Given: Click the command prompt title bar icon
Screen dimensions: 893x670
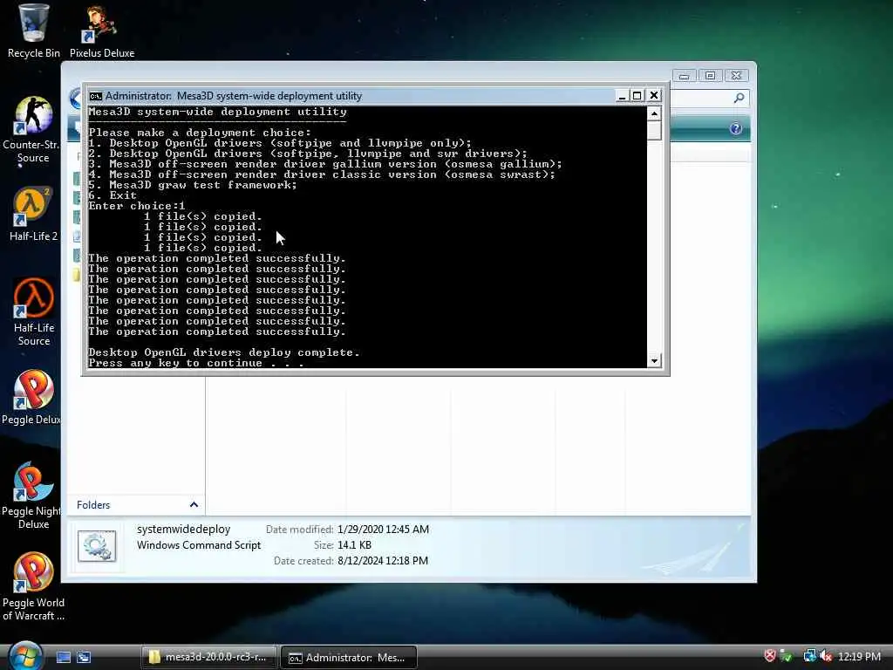Looking at the screenshot, I should point(95,96).
